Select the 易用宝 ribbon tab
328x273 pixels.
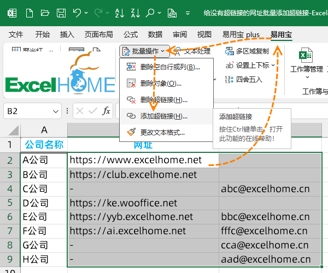coord(281,34)
